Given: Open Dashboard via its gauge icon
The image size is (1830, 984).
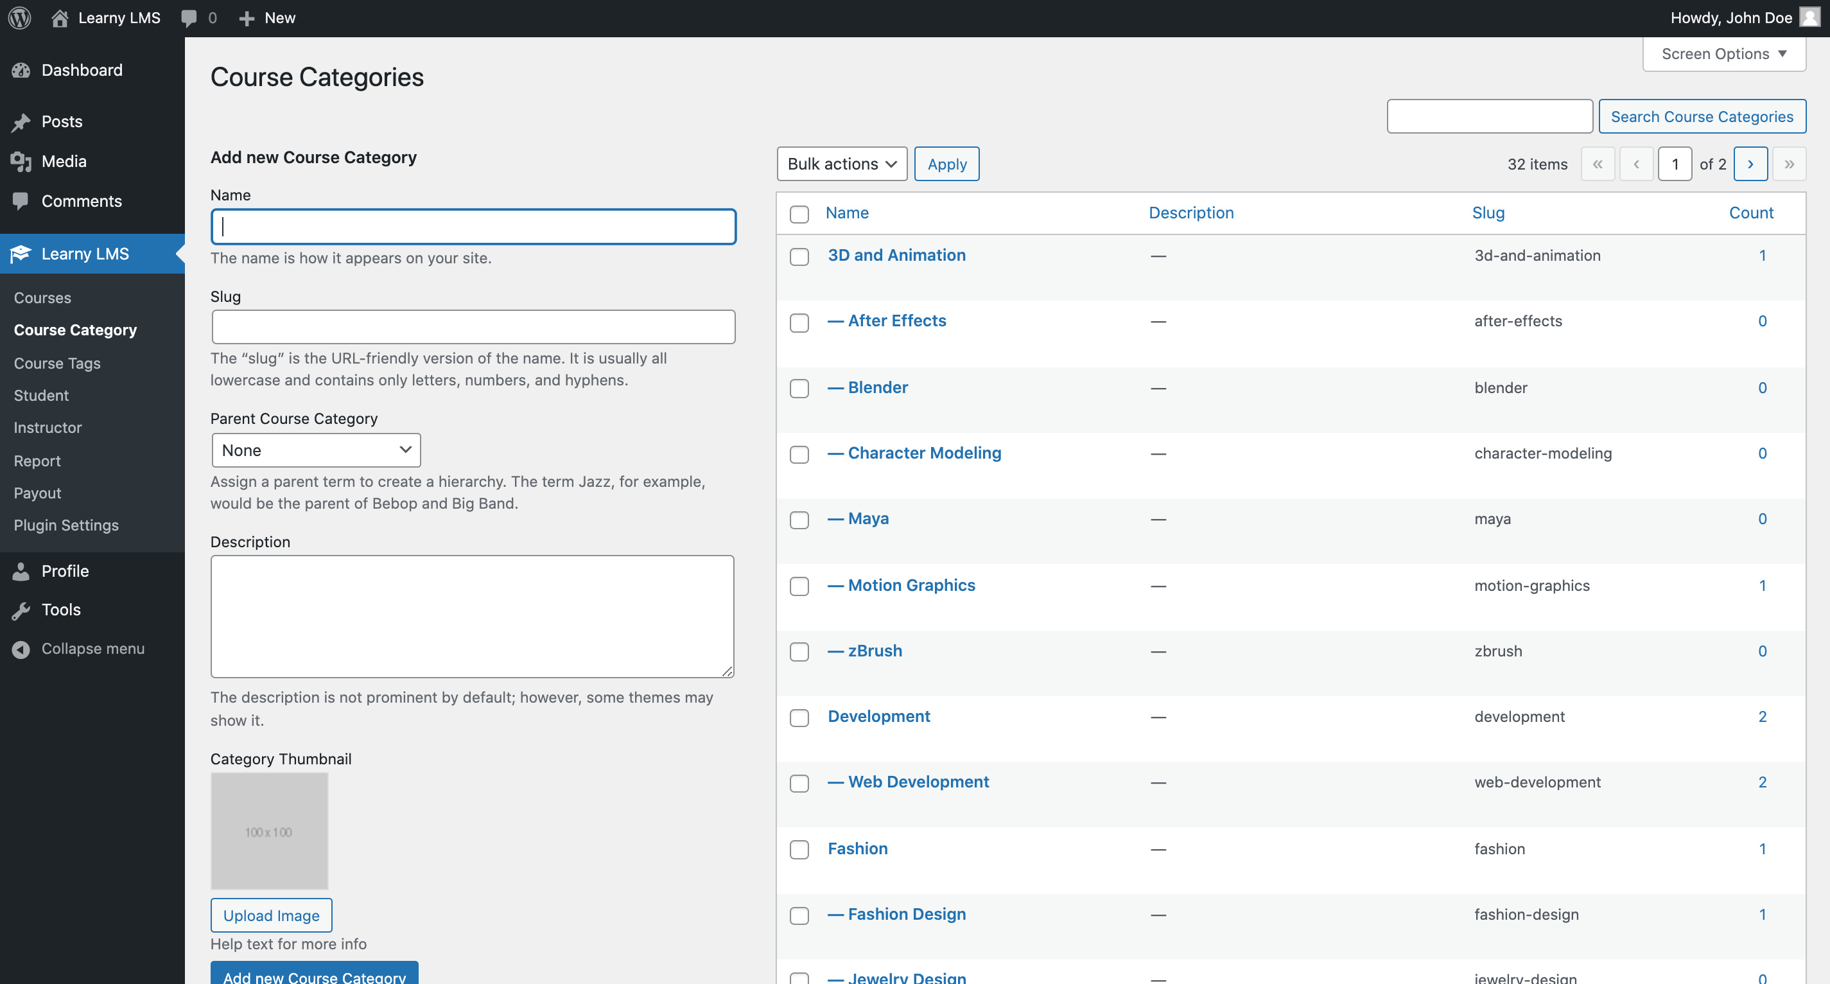Looking at the screenshot, I should [x=21, y=71].
